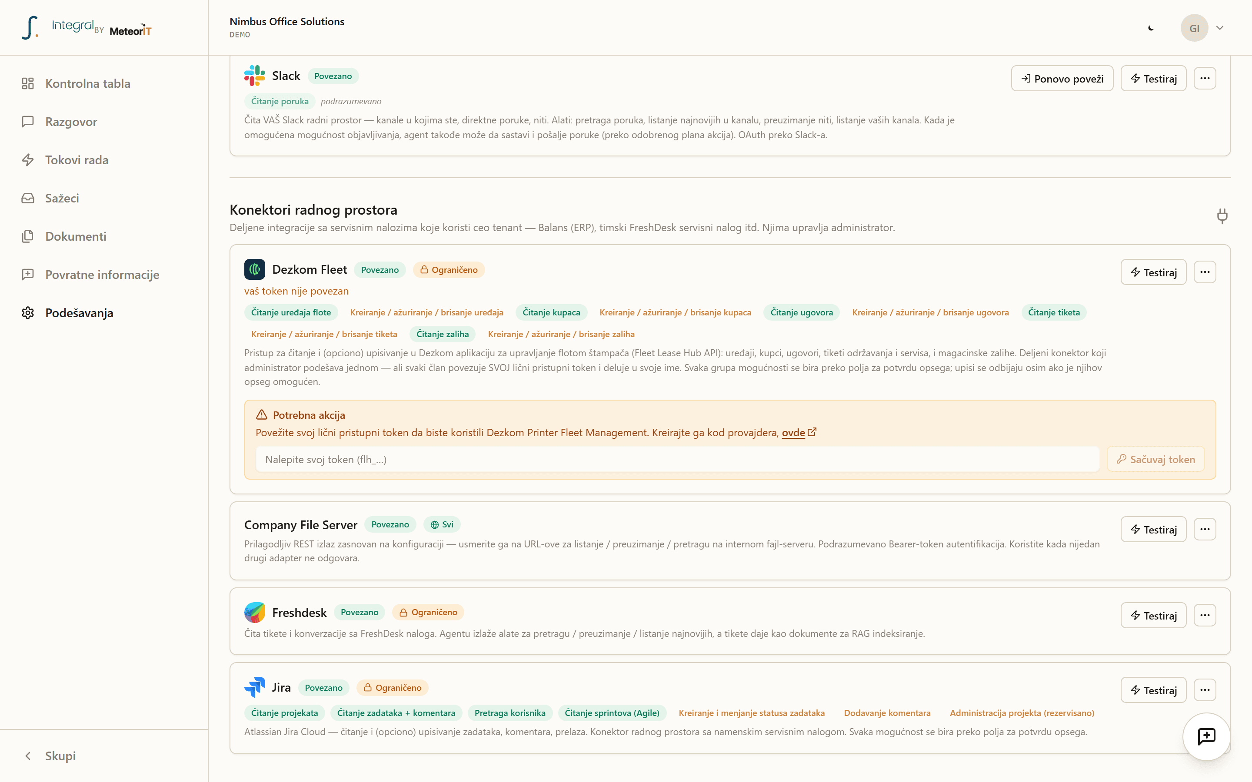Focus the token paste input field
The image size is (1252, 782).
pos(677,459)
